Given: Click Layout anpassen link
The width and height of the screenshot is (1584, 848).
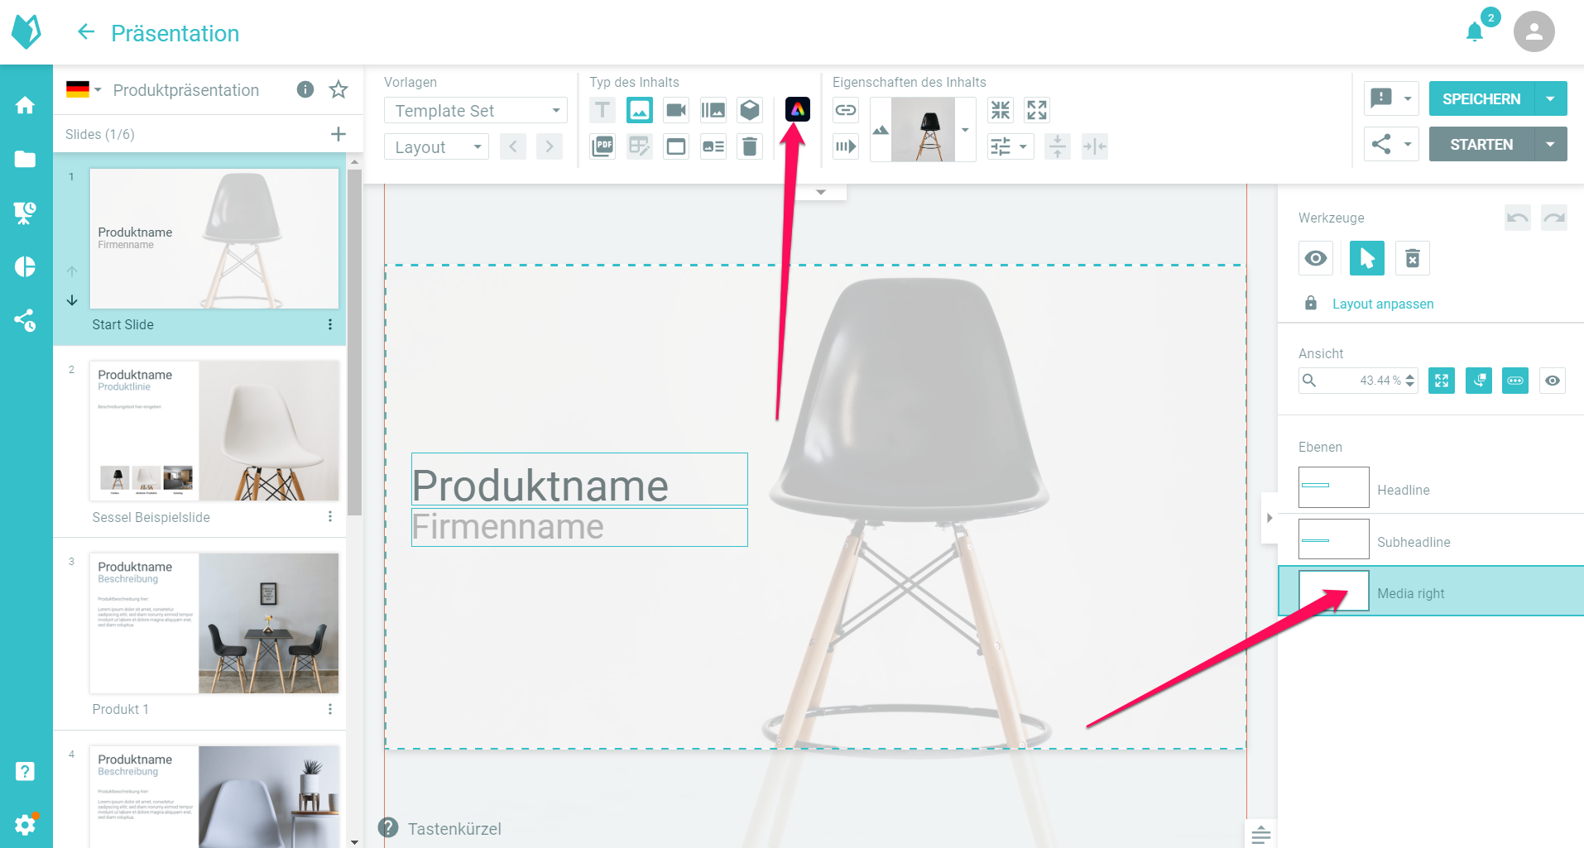Looking at the screenshot, I should point(1383,304).
